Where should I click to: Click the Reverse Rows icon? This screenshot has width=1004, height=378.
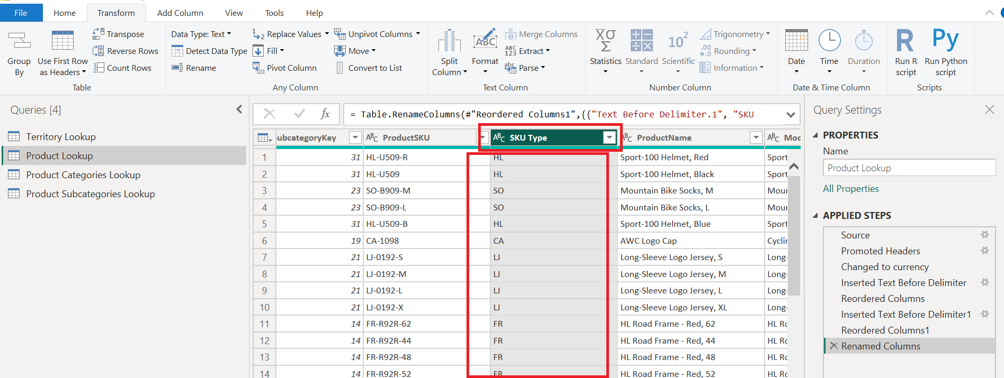pos(98,51)
